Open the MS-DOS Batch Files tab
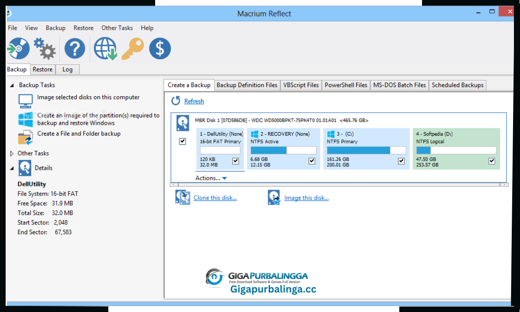This screenshot has height=312, width=520. tap(400, 85)
